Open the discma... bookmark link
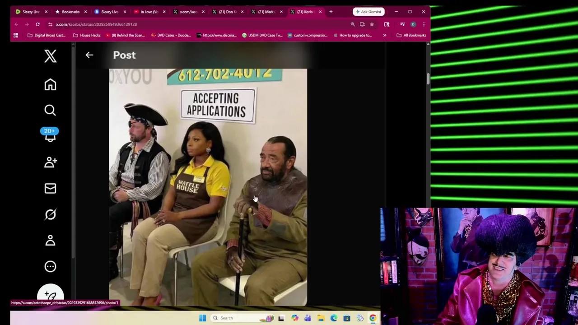The width and height of the screenshot is (578, 325). click(x=216, y=35)
